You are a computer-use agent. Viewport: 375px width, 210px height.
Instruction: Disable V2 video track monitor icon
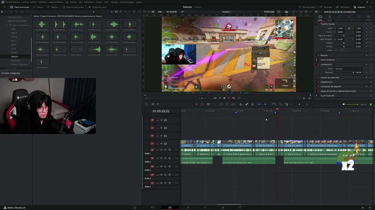point(165,136)
